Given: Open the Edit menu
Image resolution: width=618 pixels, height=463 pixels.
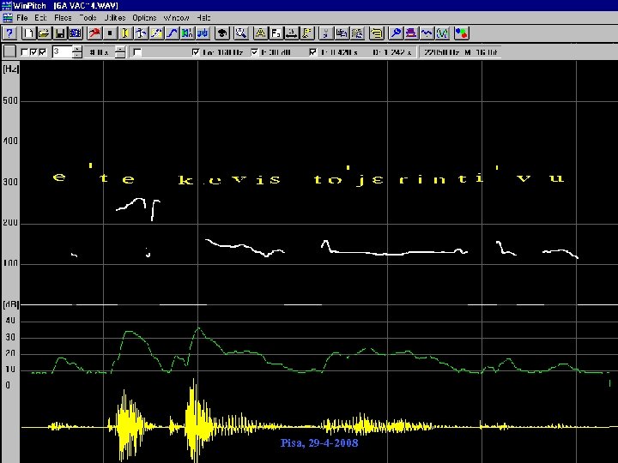Looking at the screenshot, I should tap(40, 18).
